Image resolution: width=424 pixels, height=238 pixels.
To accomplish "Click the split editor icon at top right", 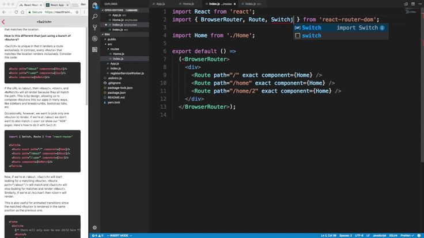I will [413, 4].
